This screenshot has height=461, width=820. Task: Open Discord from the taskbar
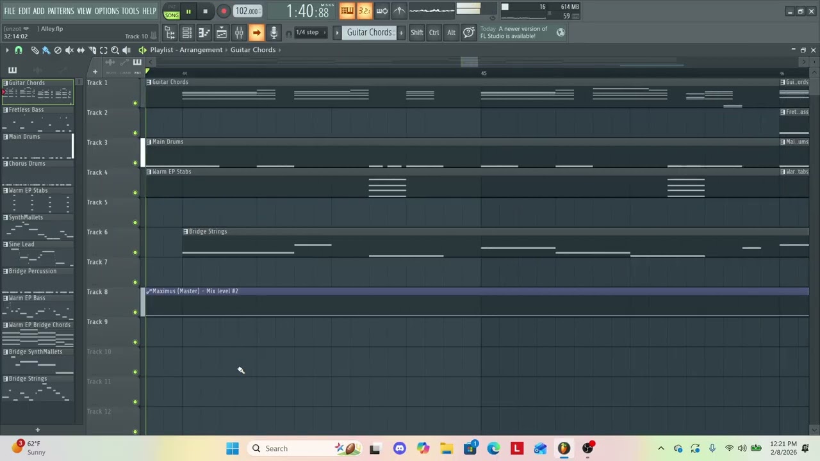[x=399, y=448]
